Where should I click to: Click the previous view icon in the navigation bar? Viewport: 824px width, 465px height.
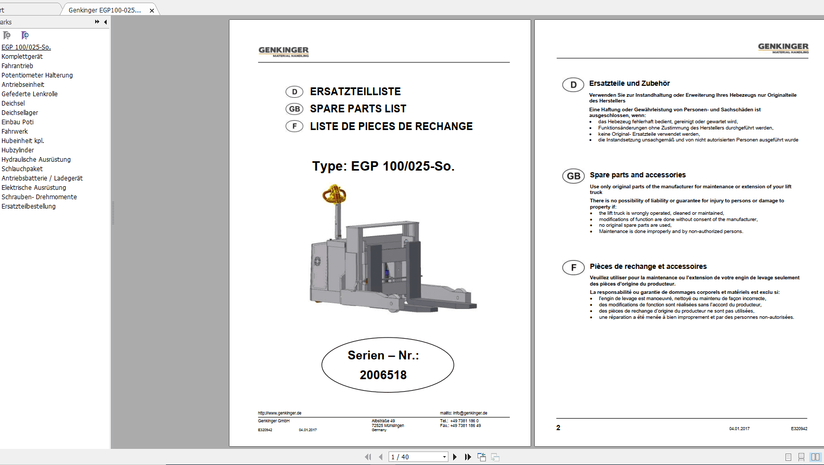482,457
